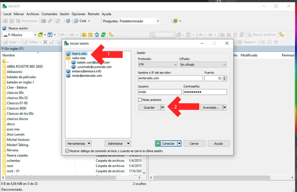Click the Avanzado... button

[211, 107]
